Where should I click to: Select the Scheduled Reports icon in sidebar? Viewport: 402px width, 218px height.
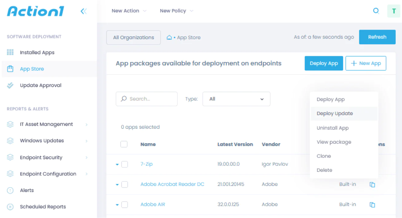coord(10,207)
